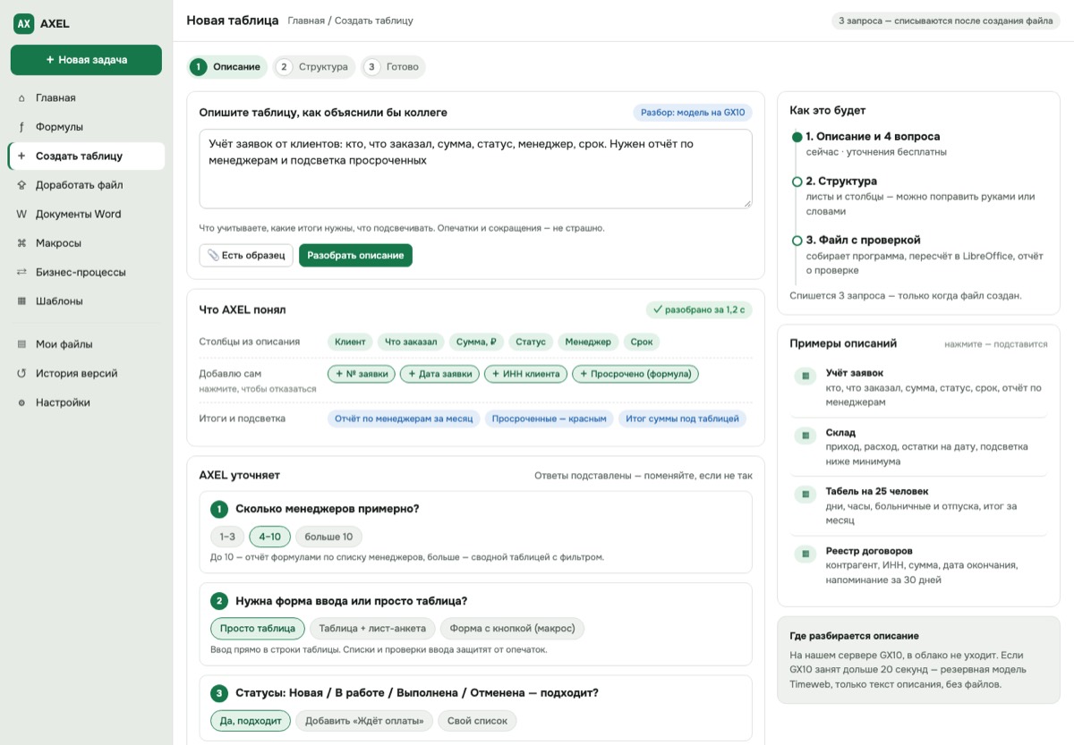Click the history icon beside История версий
Image resolution: width=1074 pixels, height=745 pixels.
[x=21, y=374]
